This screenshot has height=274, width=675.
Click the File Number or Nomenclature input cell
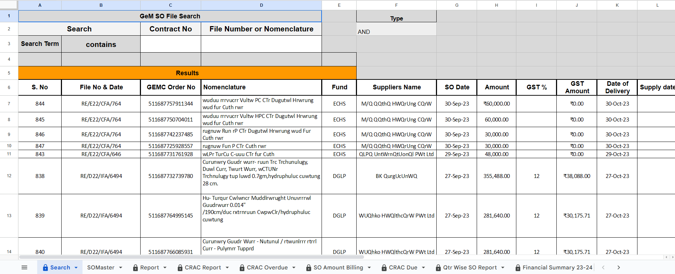[261, 44]
